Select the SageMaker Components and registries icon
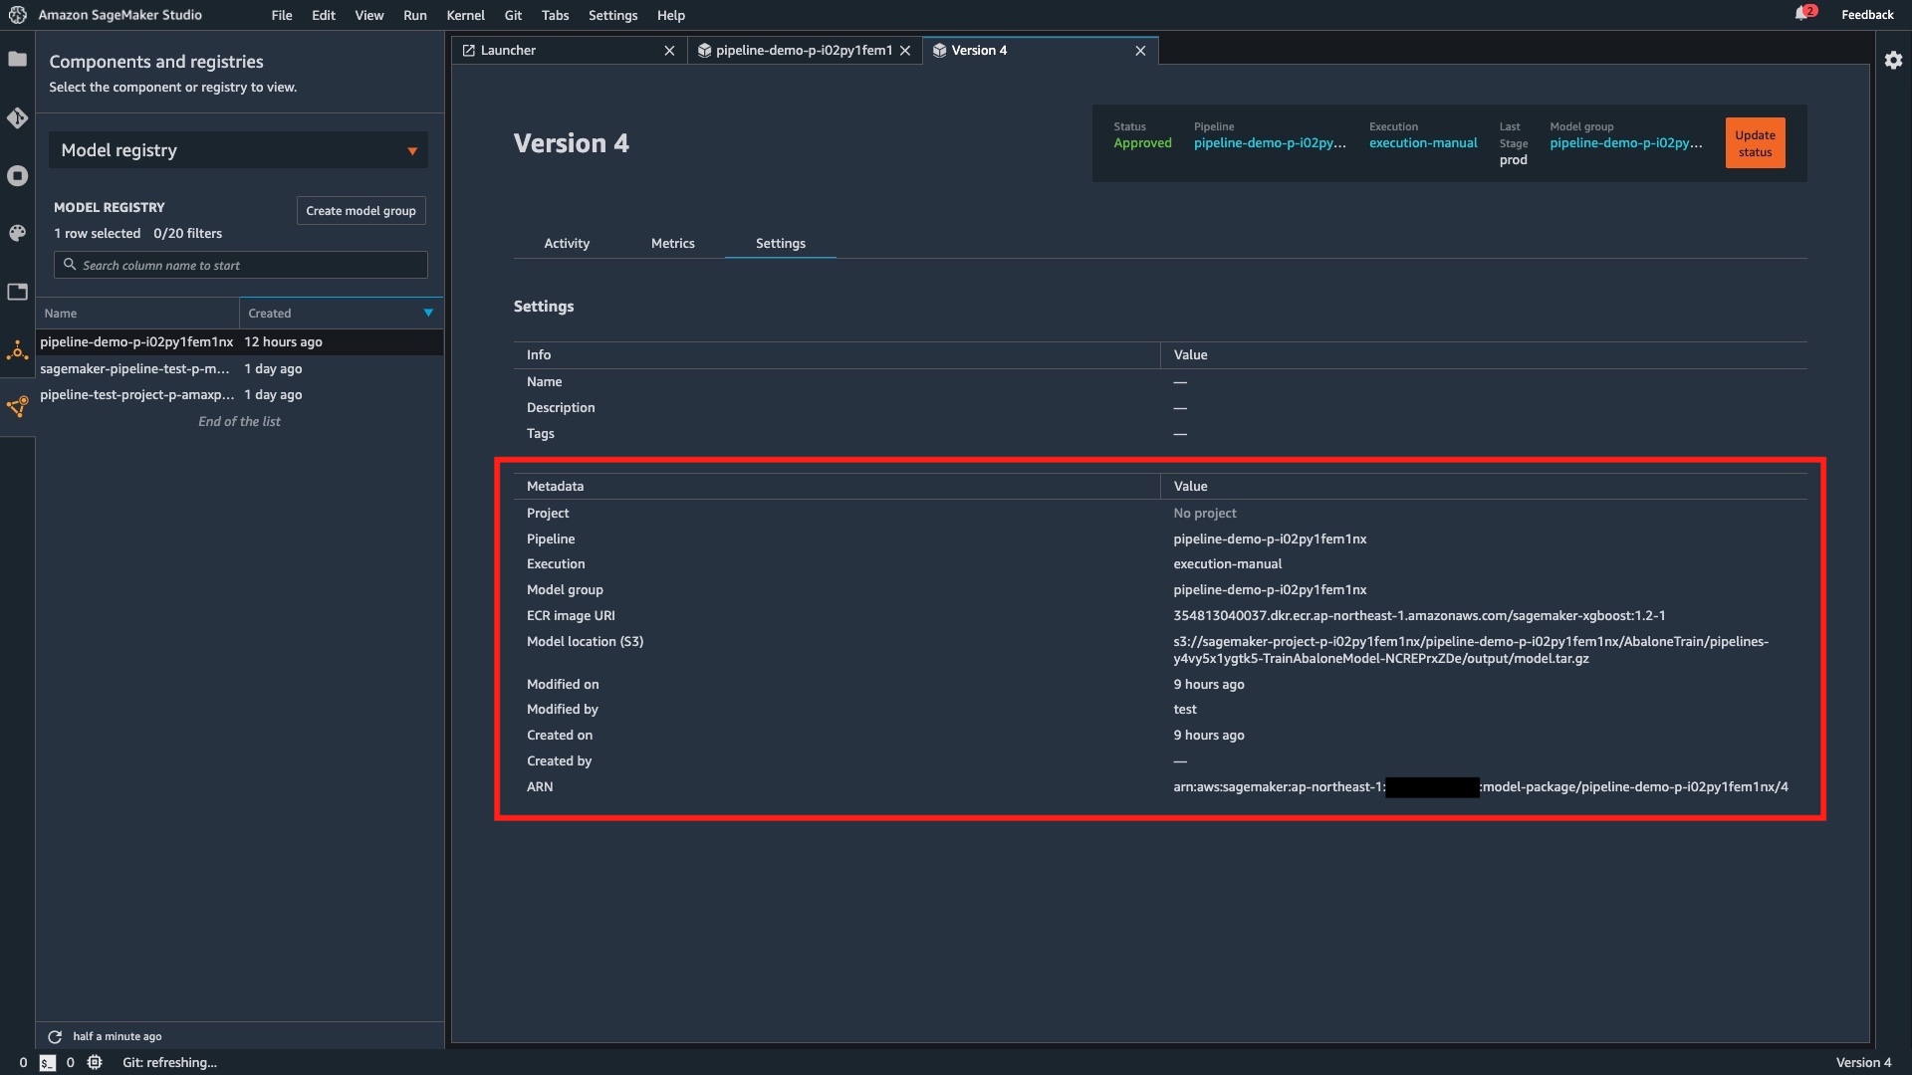This screenshot has height=1075, width=1912. 18,351
